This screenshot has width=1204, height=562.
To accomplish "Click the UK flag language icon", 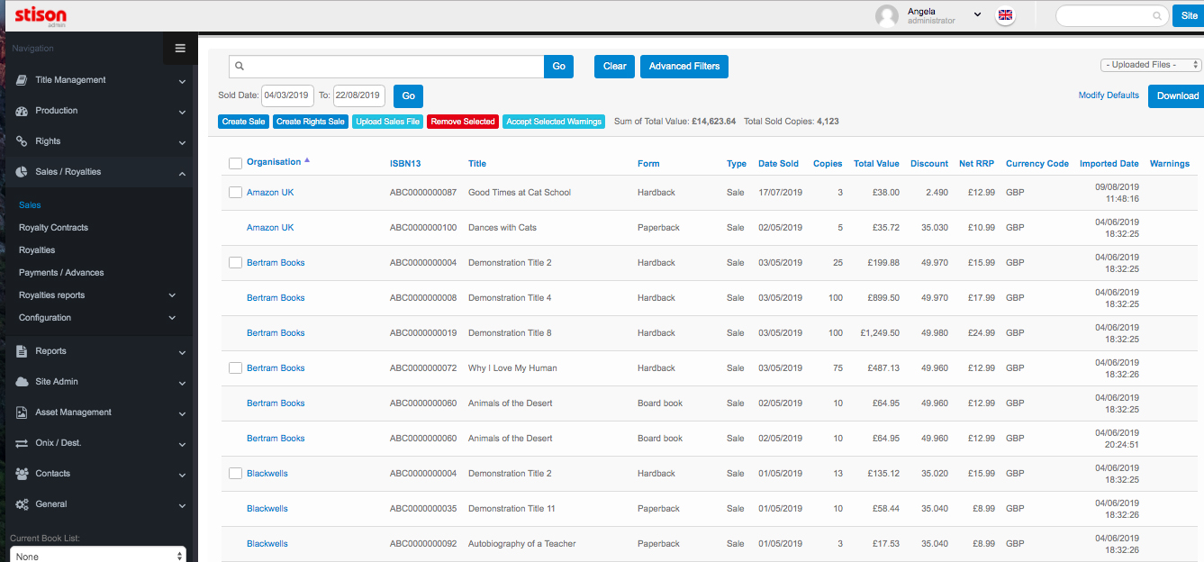I will 1006,15.
